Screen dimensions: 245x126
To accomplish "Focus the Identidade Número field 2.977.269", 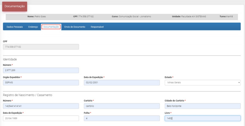I will pyautogui.click(x=41, y=70).
